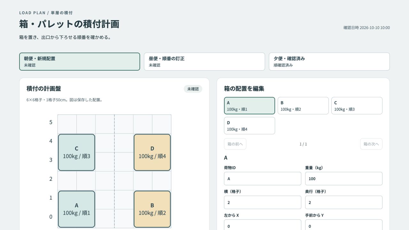This screenshot has width=409, height=230.
Task: Click the LOAD PLAN / 単層の積付 breadcrumb
Action: [46, 13]
